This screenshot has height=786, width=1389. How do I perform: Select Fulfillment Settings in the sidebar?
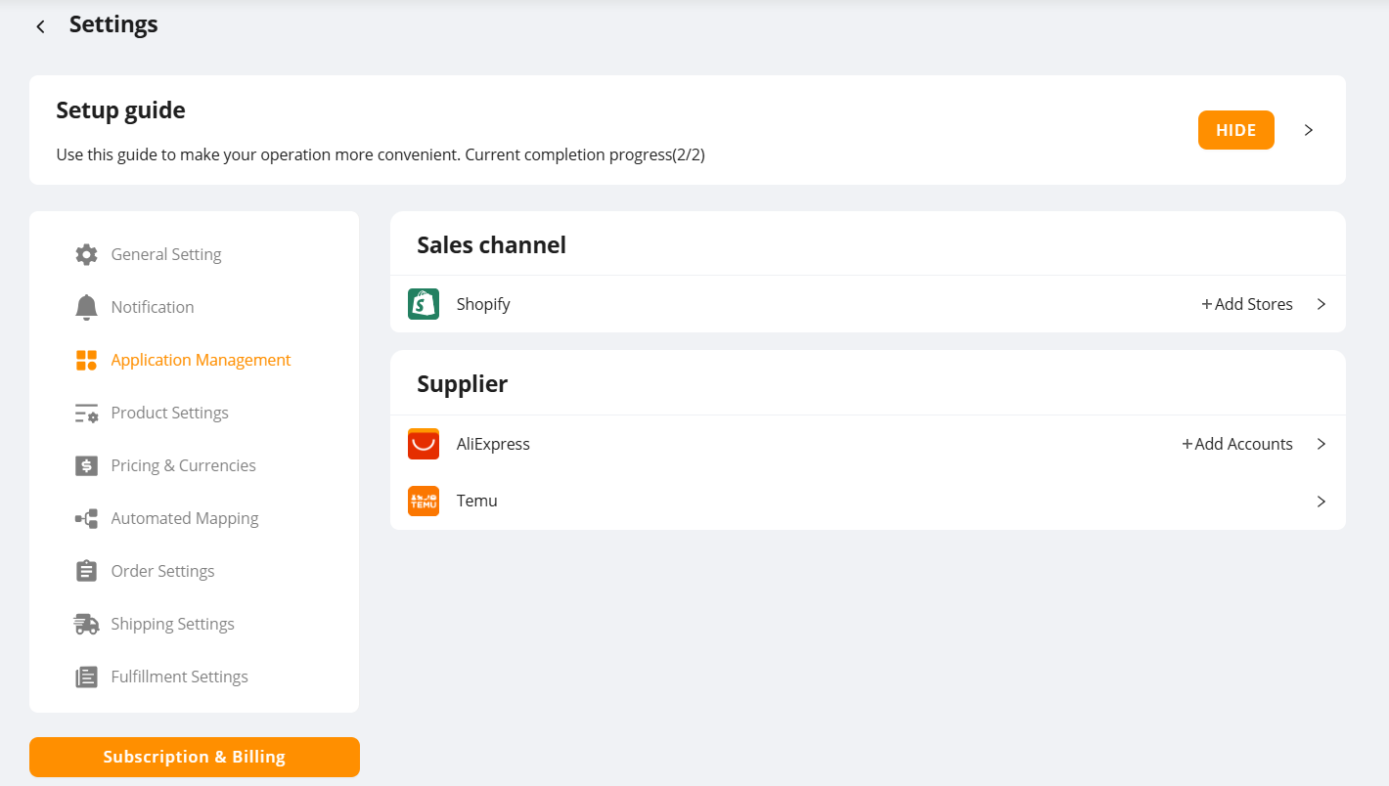[x=179, y=677]
